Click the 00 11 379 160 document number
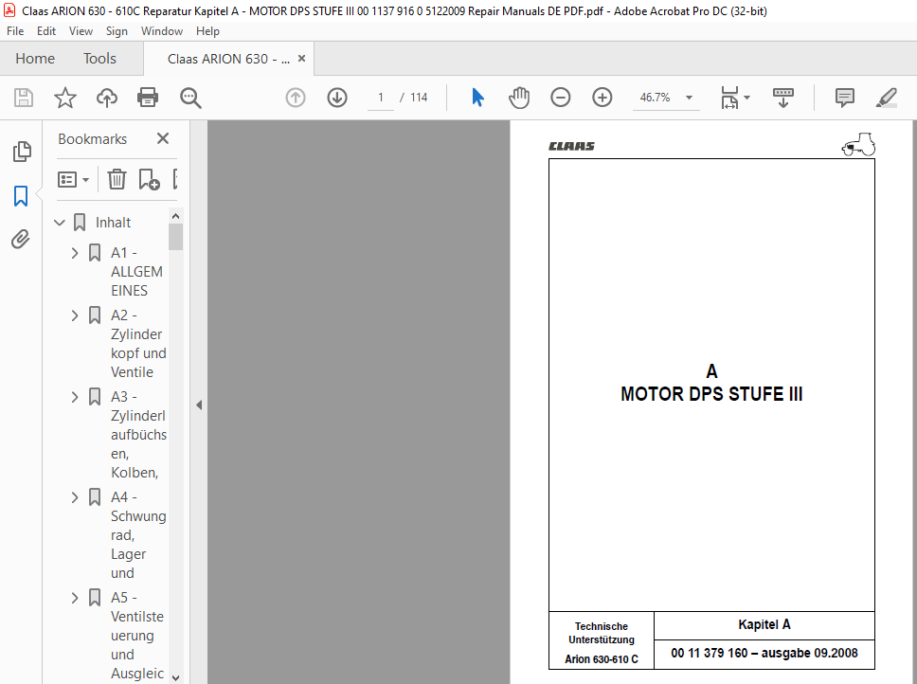917x684 pixels. point(709,653)
